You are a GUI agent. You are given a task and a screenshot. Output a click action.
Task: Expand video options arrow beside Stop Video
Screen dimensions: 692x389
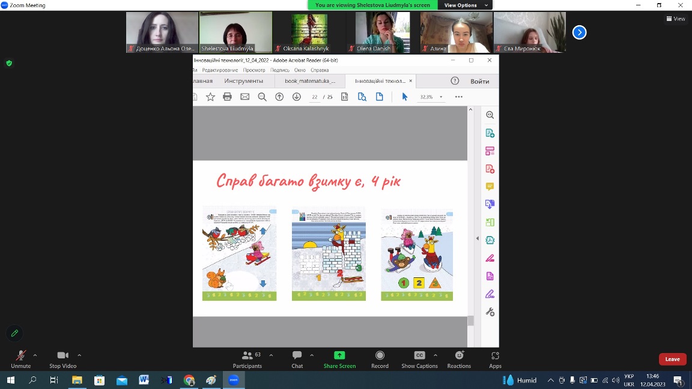pyautogui.click(x=79, y=355)
